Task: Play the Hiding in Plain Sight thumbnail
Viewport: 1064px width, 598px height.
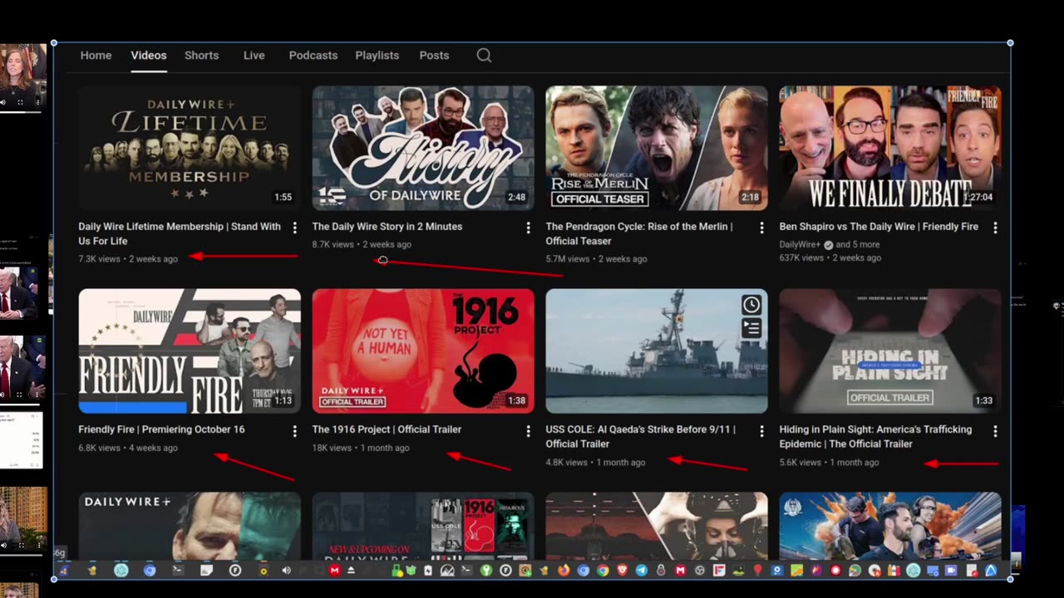Action: 890,350
